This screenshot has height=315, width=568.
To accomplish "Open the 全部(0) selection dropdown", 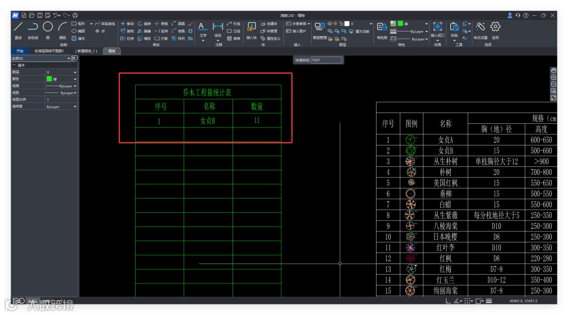I will (x=41, y=58).
